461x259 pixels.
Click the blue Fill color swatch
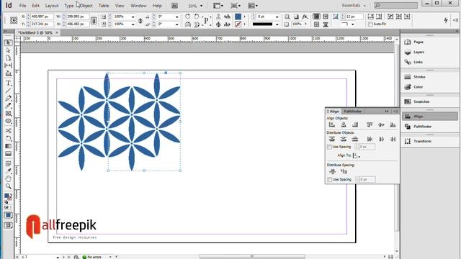[238, 17]
